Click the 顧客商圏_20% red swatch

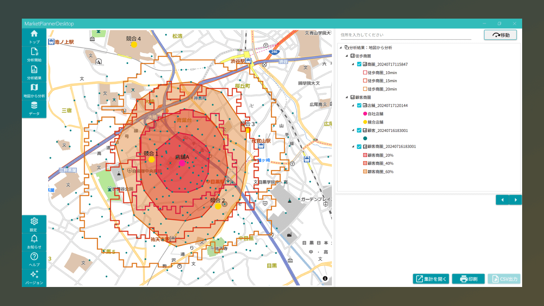[x=365, y=155]
